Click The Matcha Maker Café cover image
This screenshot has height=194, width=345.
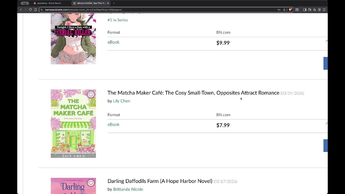pyautogui.click(x=73, y=124)
